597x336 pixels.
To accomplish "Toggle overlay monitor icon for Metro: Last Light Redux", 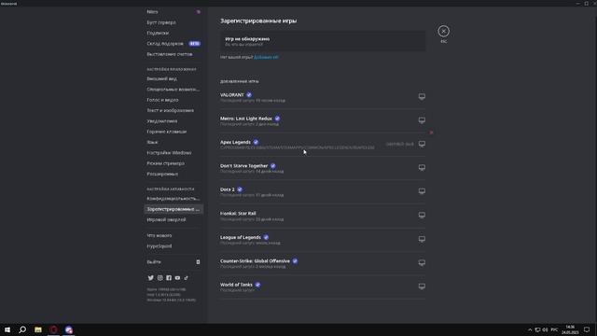I will point(422,120).
